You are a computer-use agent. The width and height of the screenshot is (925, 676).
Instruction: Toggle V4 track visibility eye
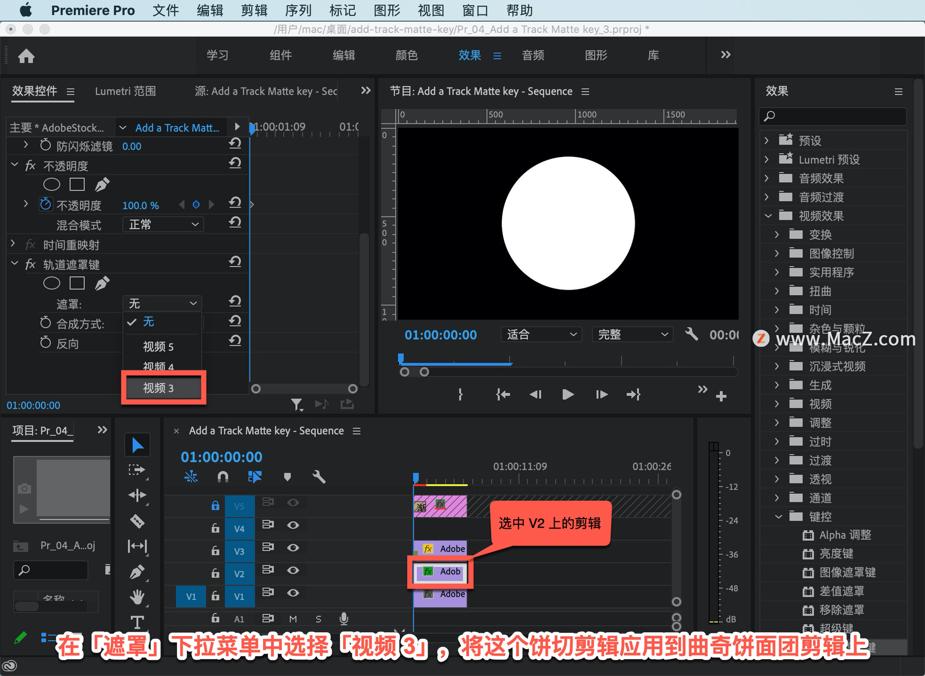[293, 525]
